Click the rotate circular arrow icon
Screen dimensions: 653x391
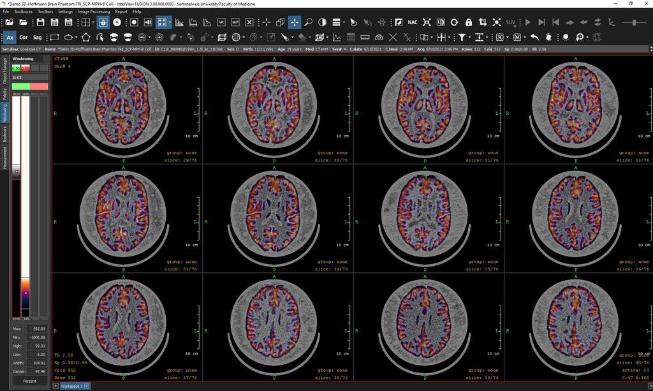pos(454,22)
